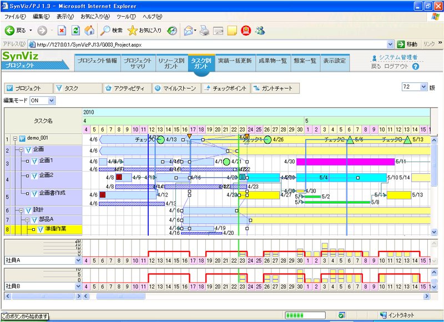This screenshot has width=444, height=322.
Task: Click the Stop page loading icon
Action: [62, 31]
